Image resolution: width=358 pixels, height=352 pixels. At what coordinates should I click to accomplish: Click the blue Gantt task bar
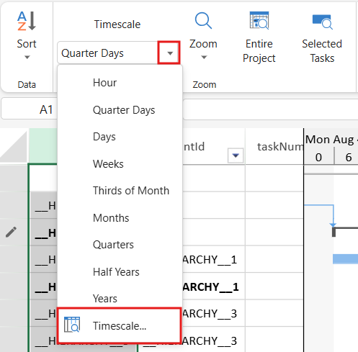click(345, 259)
